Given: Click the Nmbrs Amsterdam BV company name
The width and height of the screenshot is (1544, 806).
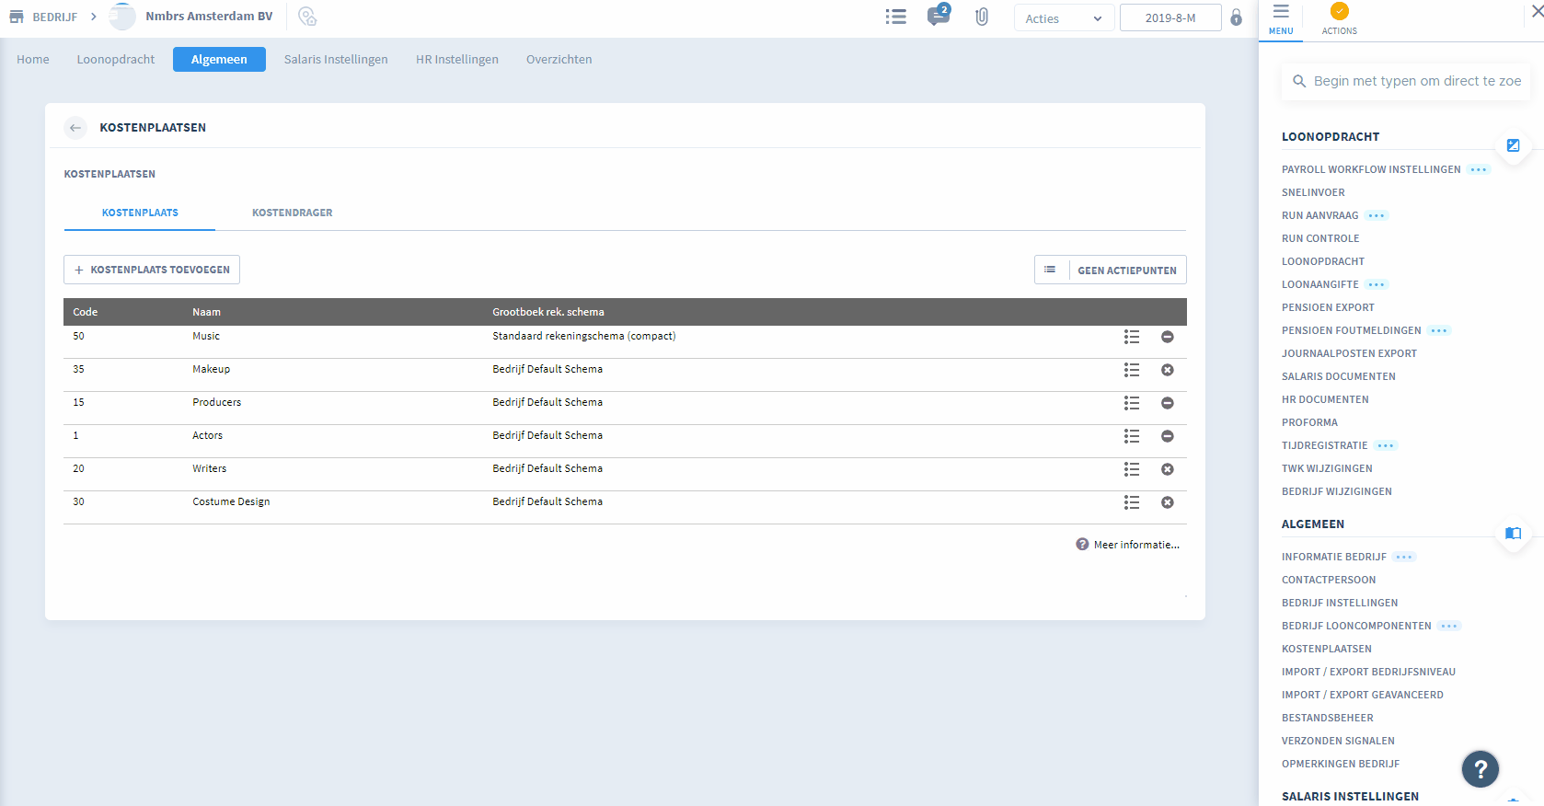Looking at the screenshot, I should (x=209, y=17).
